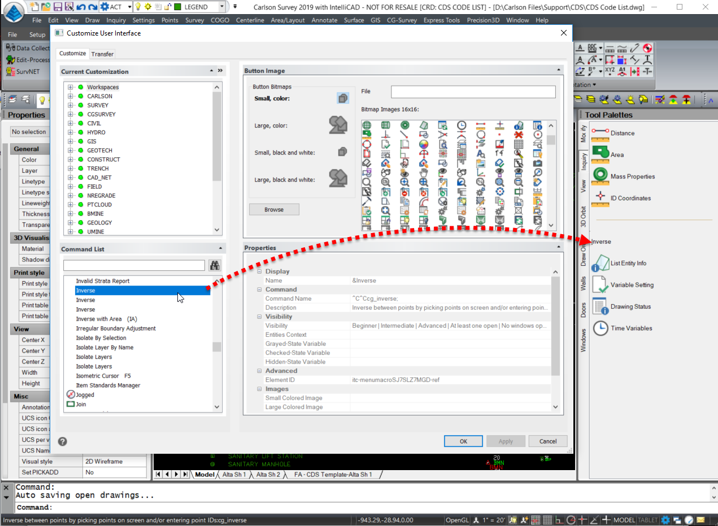Expand the CARLSON tree node
Viewport: 718px width, 526px height.
tap(71, 96)
